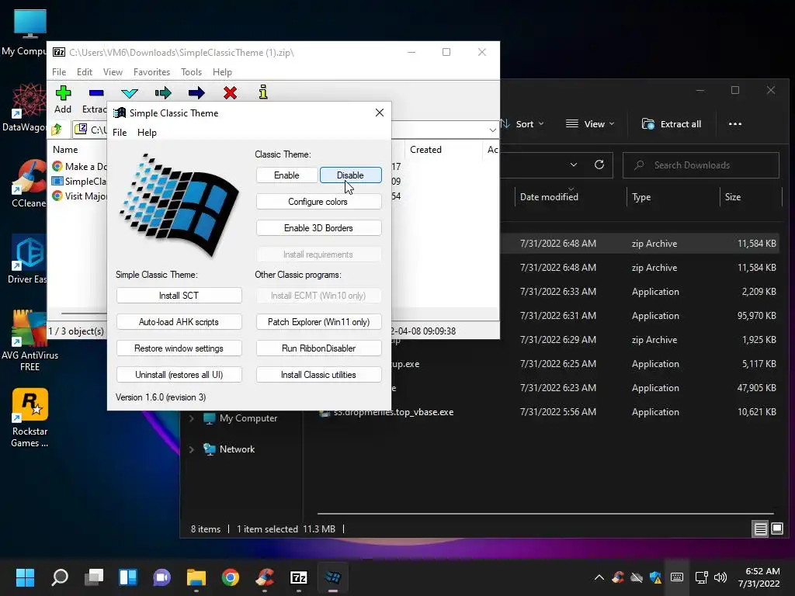Open the Chat taskbar icon

pyautogui.click(x=162, y=577)
